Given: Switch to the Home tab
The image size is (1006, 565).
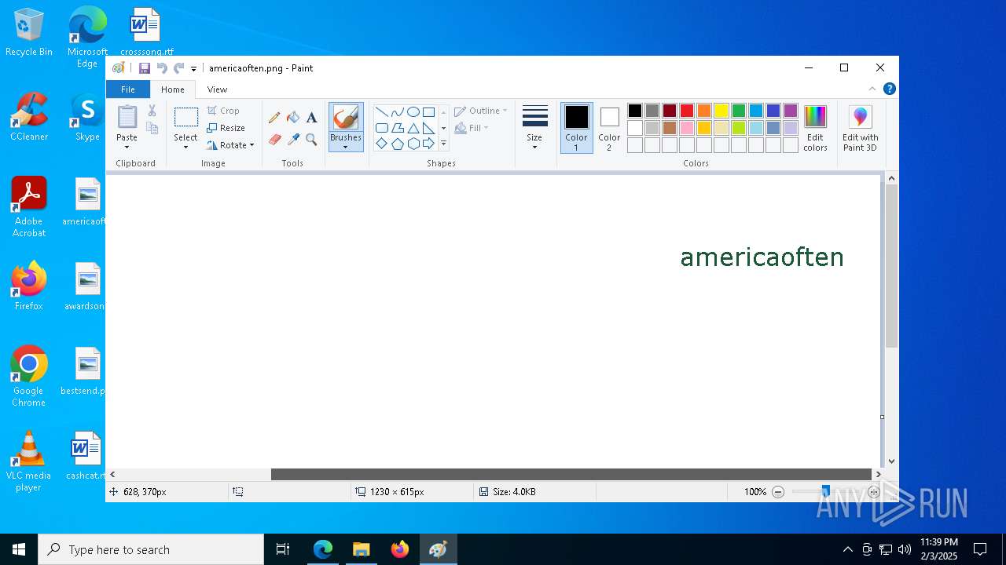Looking at the screenshot, I should pos(173,89).
